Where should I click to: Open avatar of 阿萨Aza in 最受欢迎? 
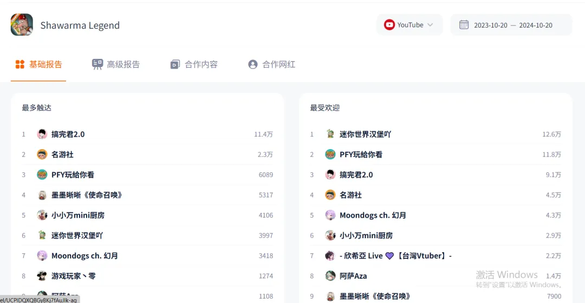point(330,276)
